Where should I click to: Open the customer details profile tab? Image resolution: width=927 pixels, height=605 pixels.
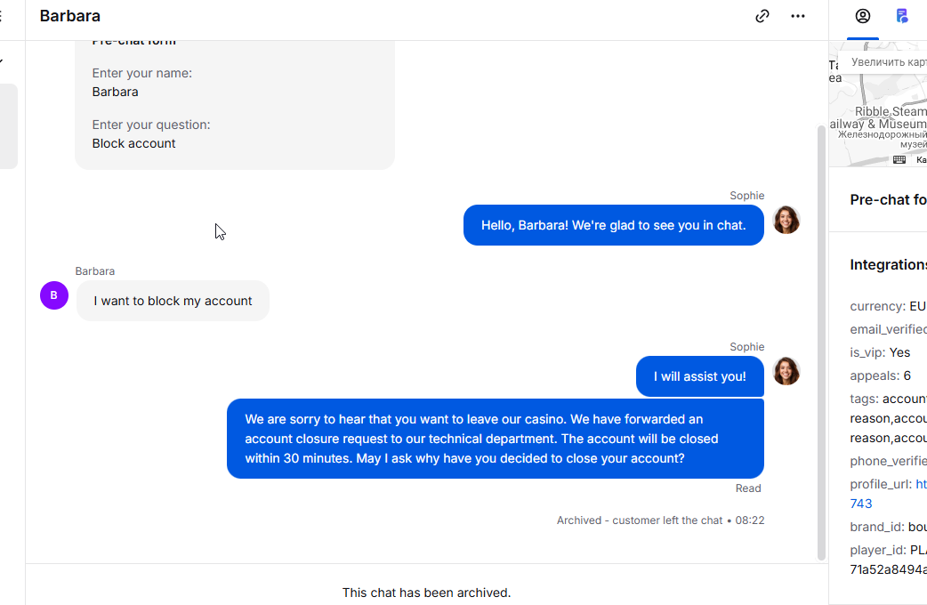pyautogui.click(x=862, y=16)
